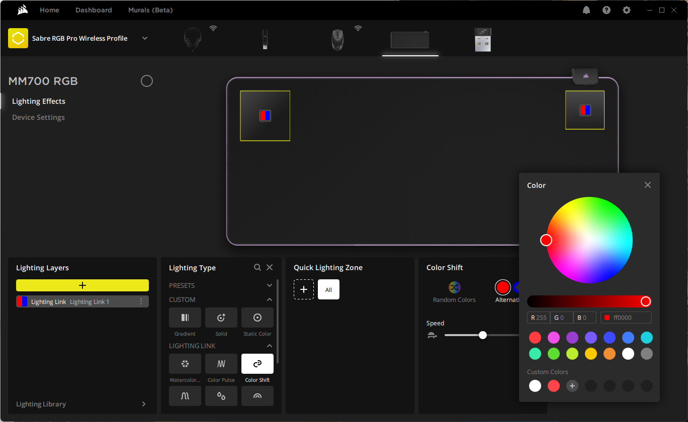This screenshot has height=422, width=688.
Task: Open the profile dropdown chevron
Action: point(145,38)
